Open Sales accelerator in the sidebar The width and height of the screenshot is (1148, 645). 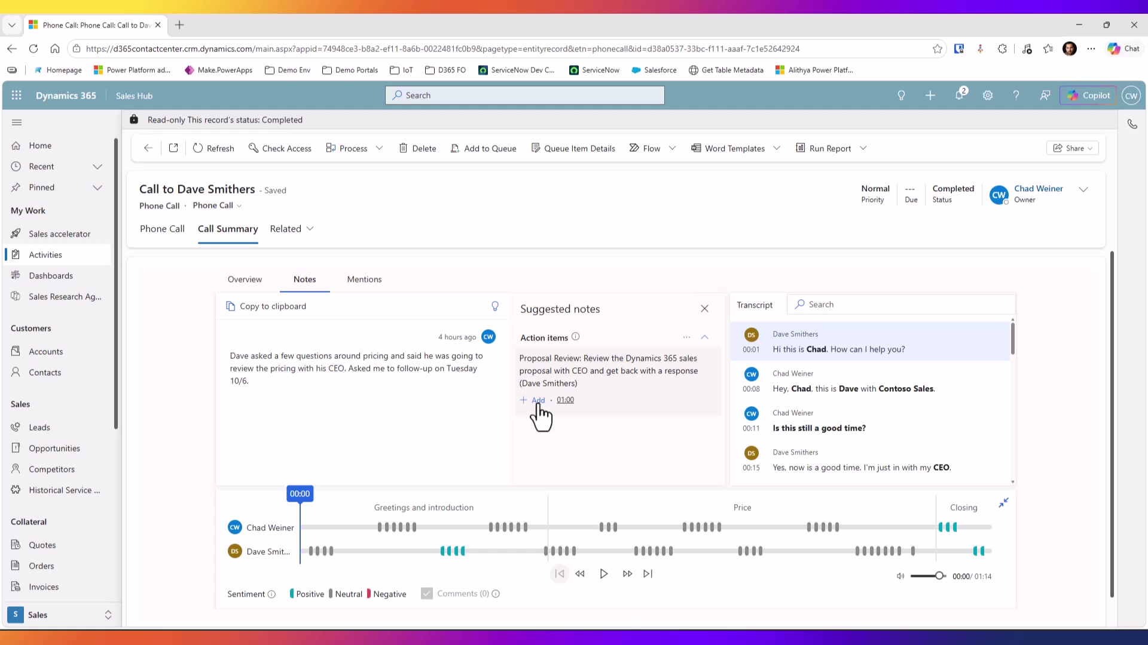click(58, 234)
